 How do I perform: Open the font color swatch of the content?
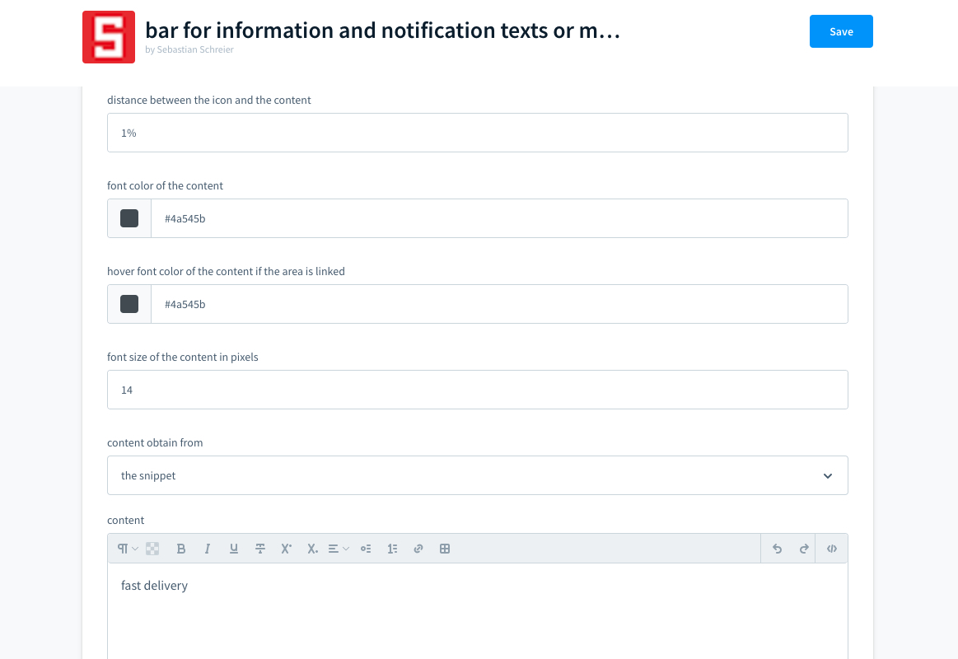129,218
